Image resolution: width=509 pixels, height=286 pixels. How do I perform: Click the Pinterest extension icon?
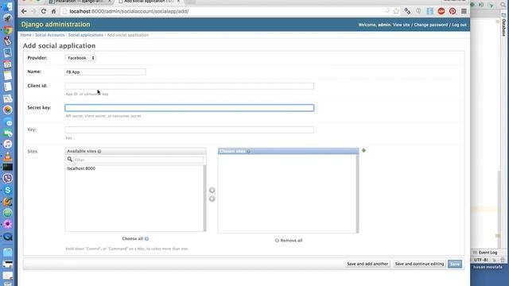pyautogui.click(x=453, y=11)
